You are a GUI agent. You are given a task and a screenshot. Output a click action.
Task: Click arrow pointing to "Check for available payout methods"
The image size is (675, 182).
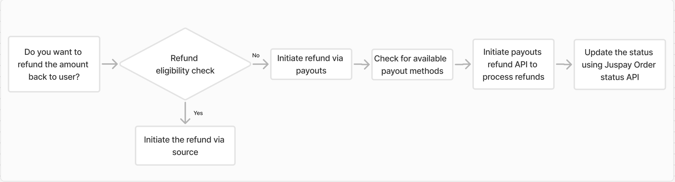click(362, 64)
